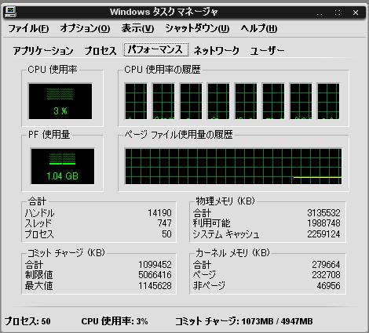Click the first CPU history graph
The width and height of the screenshot is (369, 333).
coord(136,101)
